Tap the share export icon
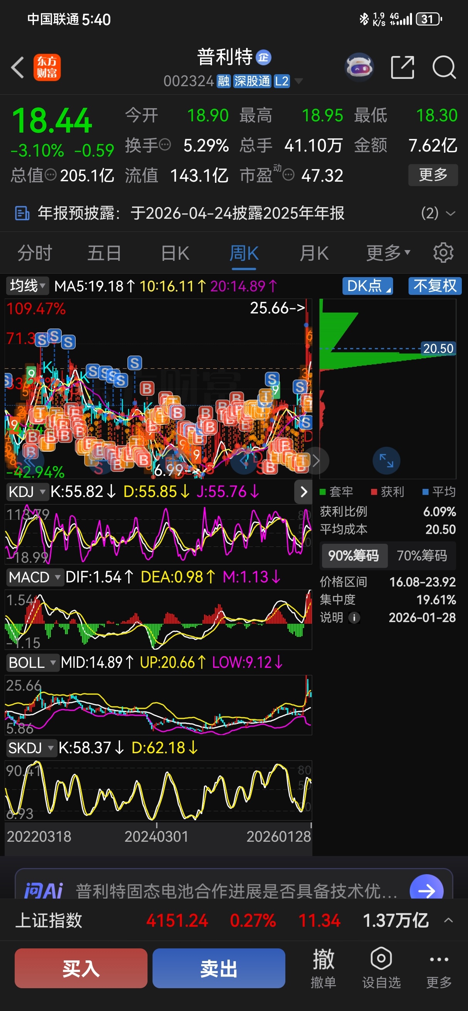This screenshot has width=468, height=1011. coord(403,68)
